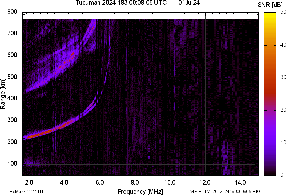Click the 'RxMask 11111111' footer text
Screen dimensions: 286x195
click(27, 191)
